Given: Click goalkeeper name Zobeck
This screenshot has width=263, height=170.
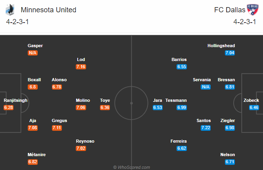Looking at the screenshot, I should click(251, 100).
